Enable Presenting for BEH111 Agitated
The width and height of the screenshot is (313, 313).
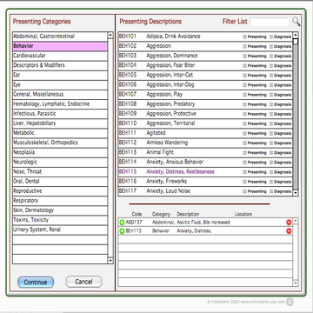click(244, 134)
